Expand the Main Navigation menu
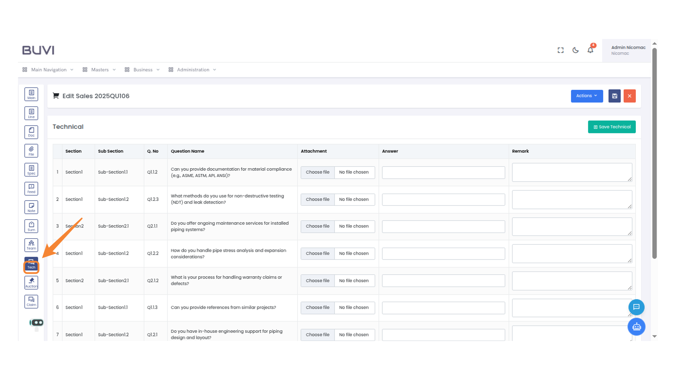Image resolution: width=676 pixels, height=380 pixels. (48, 70)
